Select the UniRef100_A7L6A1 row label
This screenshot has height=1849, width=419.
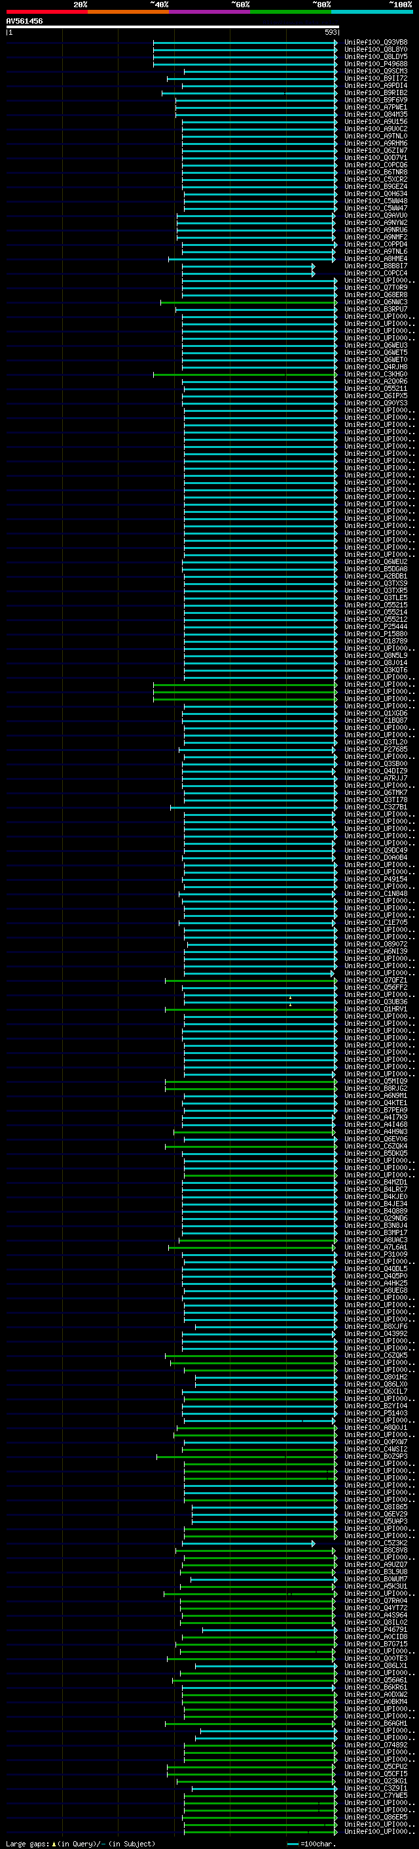[376, 1248]
